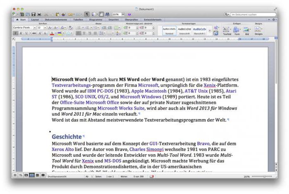
Task: Apply the Überschrift 1 style
Action: (199, 31)
